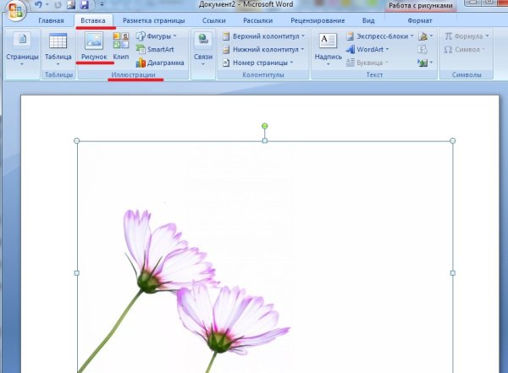This screenshot has width=508, height=373.
Task: Open the Номер страницы dropdown
Action: 257,63
